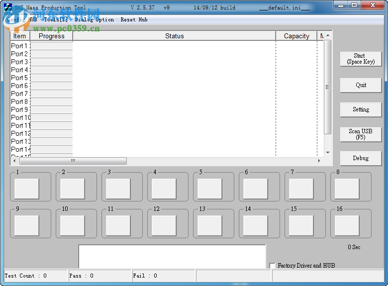Close the SMI Mass Production Tool window
388x286 pixels.
tap(373, 5)
